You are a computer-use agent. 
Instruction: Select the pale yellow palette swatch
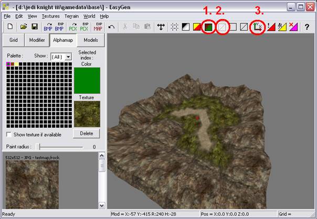[17, 64]
